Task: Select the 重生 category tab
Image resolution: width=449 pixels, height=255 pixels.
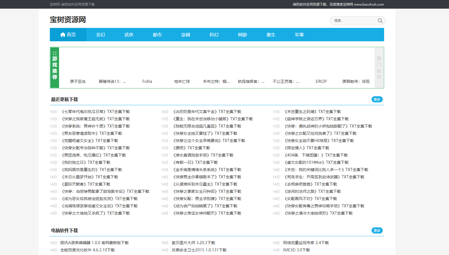Action: tap(271, 35)
